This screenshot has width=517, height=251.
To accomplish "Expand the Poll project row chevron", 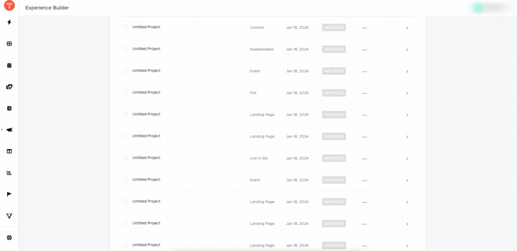I will [x=407, y=93].
